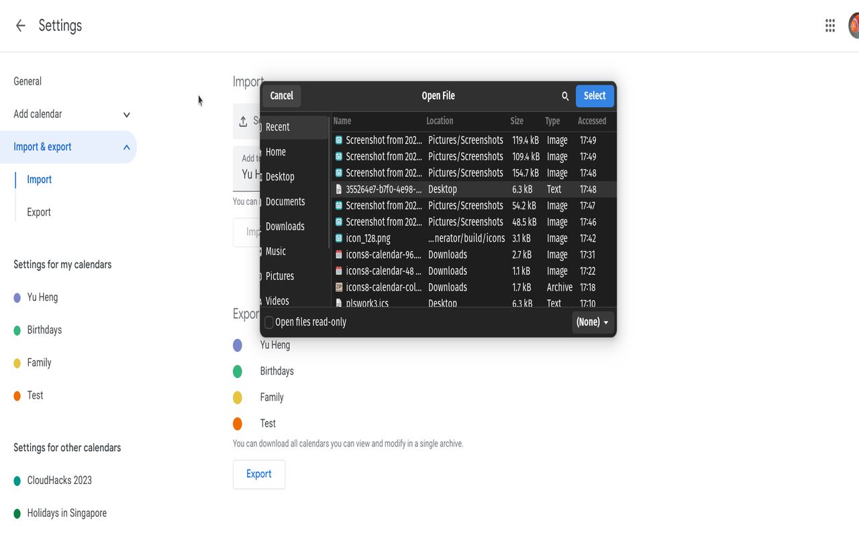Sort files by the Accessed column header
Viewport: 859px width, 537px height.
point(592,121)
